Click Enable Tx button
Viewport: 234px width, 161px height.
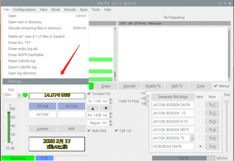(x=153, y=86)
